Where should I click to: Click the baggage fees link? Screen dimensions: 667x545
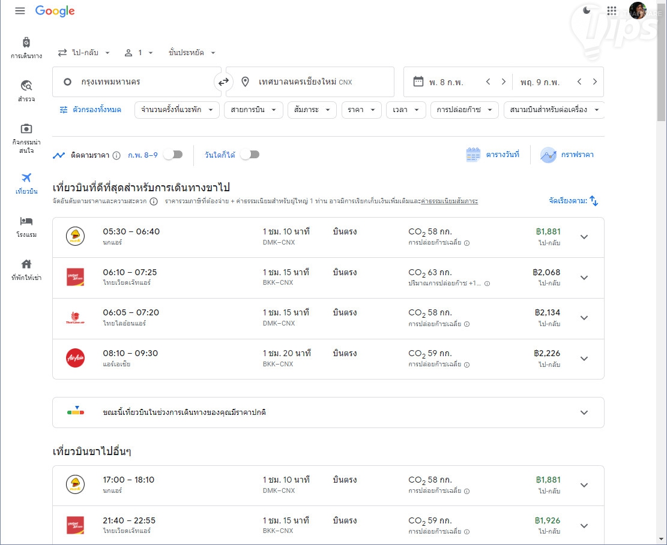click(449, 201)
